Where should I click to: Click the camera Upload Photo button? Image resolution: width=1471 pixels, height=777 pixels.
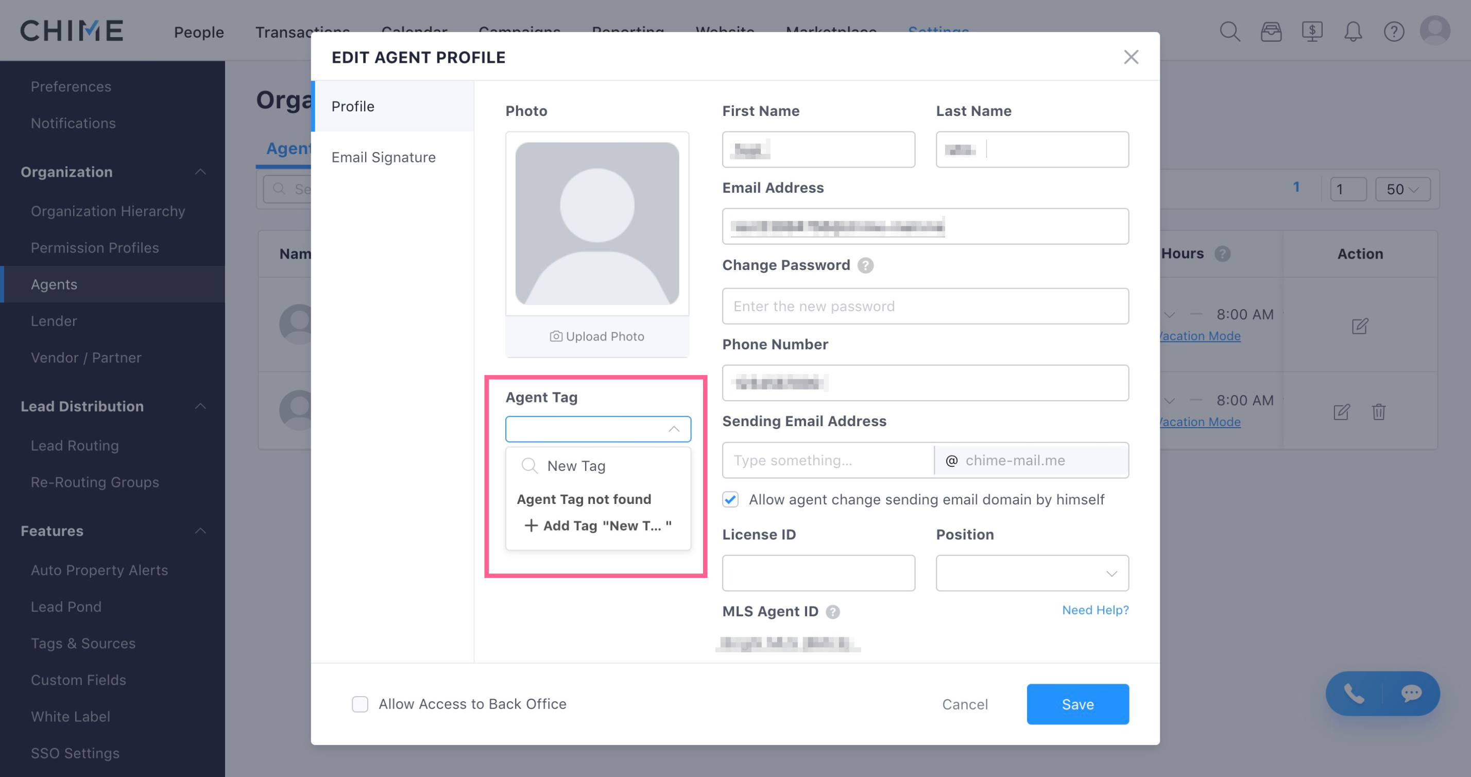pyautogui.click(x=597, y=336)
